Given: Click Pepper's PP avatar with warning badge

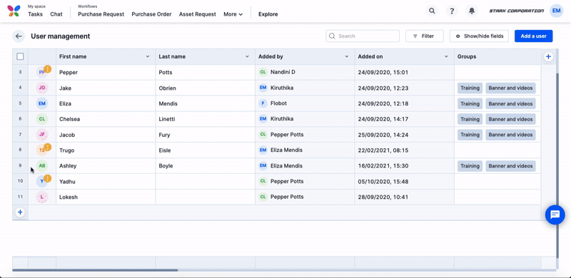Looking at the screenshot, I should click(42, 72).
